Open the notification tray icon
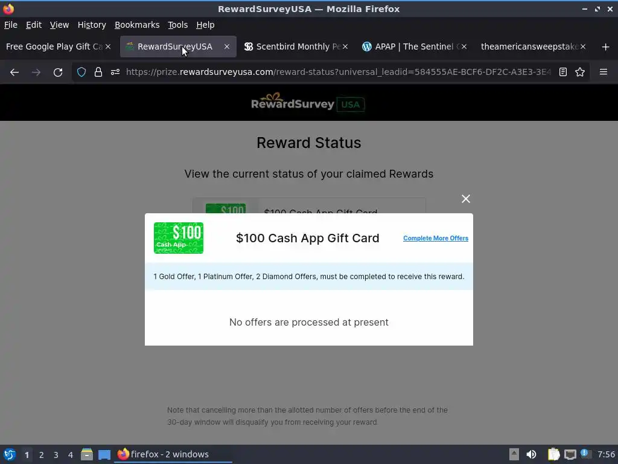 click(586, 454)
